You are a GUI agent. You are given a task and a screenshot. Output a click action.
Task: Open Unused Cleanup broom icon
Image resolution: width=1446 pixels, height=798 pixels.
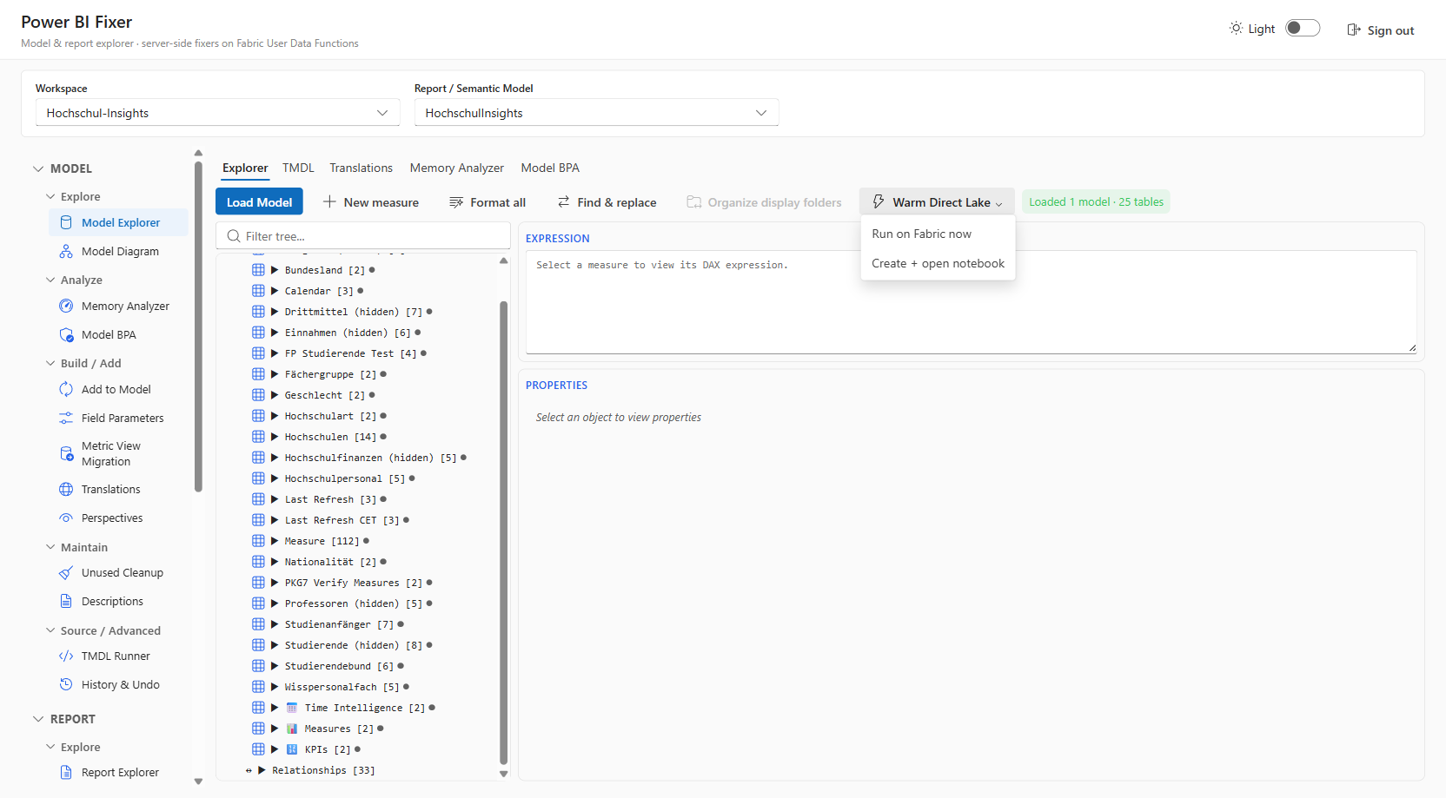pyautogui.click(x=66, y=572)
